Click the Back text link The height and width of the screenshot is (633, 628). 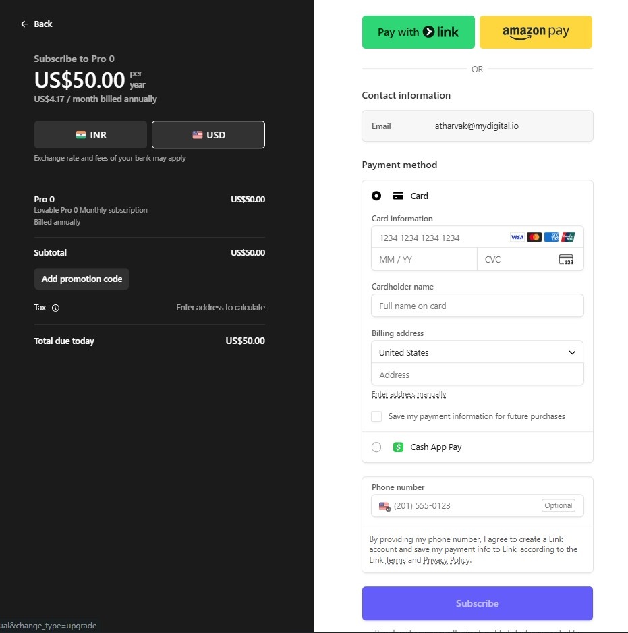pyautogui.click(x=42, y=24)
